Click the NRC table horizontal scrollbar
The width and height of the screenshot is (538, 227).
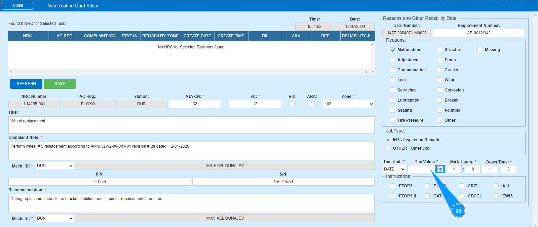coord(189,72)
